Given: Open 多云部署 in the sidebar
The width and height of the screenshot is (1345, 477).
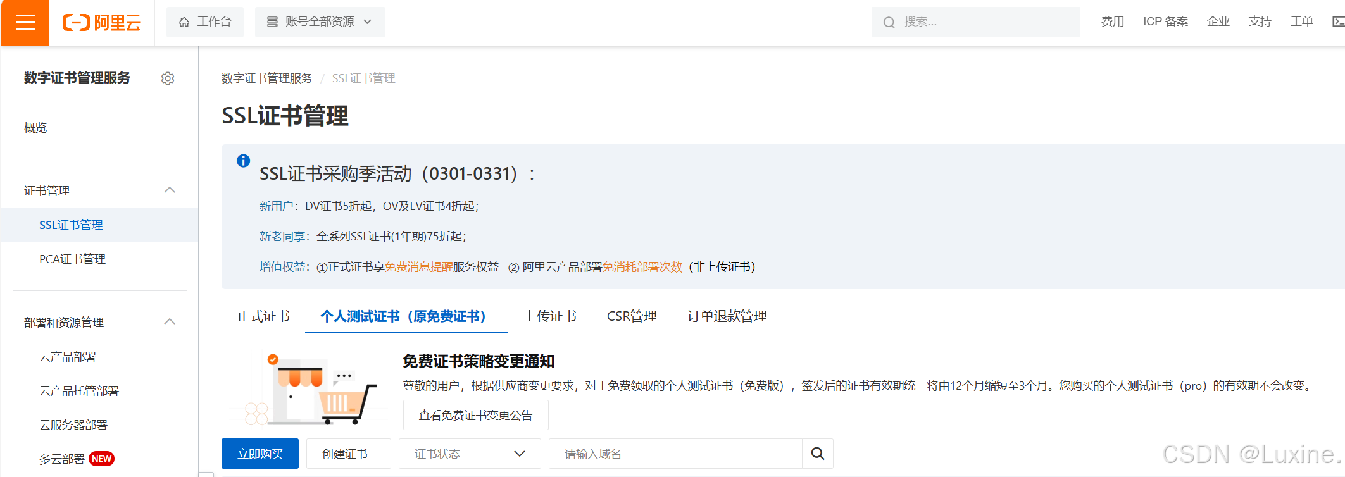Looking at the screenshot, I should point(62,459).
